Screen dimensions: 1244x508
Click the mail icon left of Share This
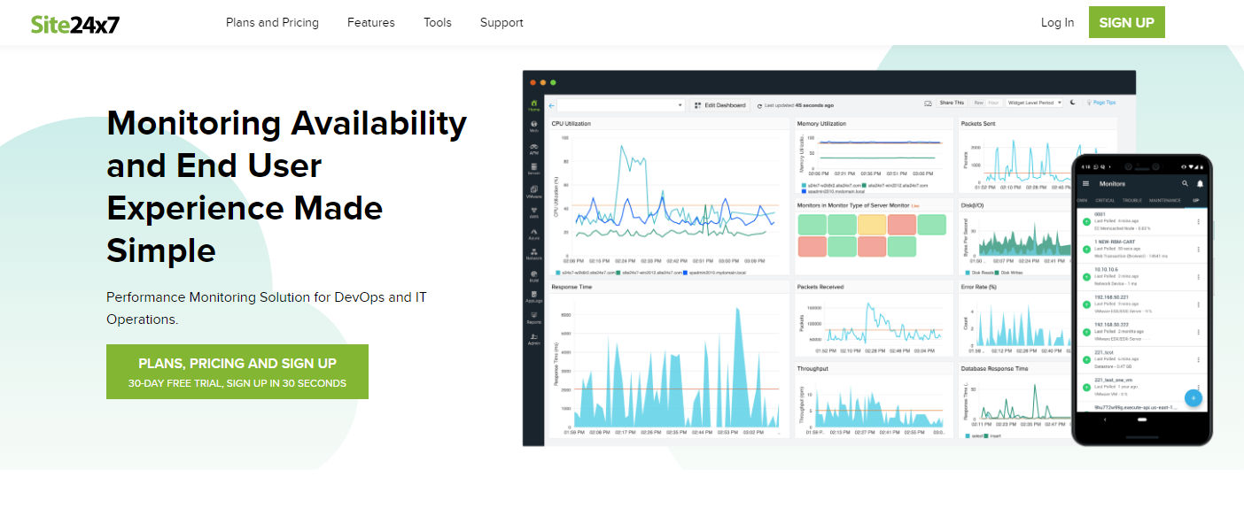coord(928,104)
